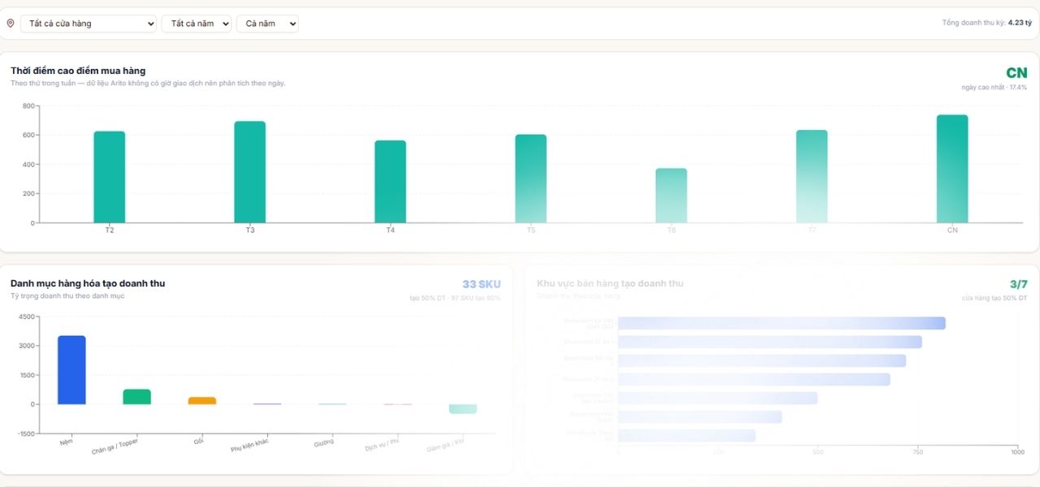Screen dimensions: 1040x487
Task: Click the T7 weekday bar
Action: point(812,176)
